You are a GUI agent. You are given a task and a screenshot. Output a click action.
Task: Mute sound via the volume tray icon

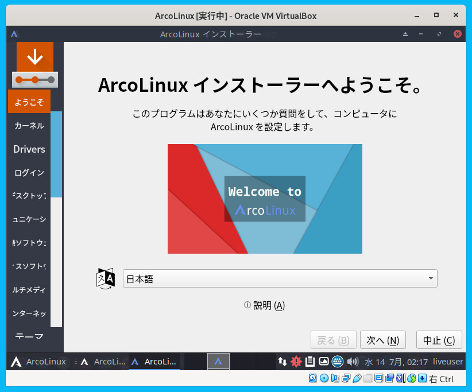(x=352, y=362)
